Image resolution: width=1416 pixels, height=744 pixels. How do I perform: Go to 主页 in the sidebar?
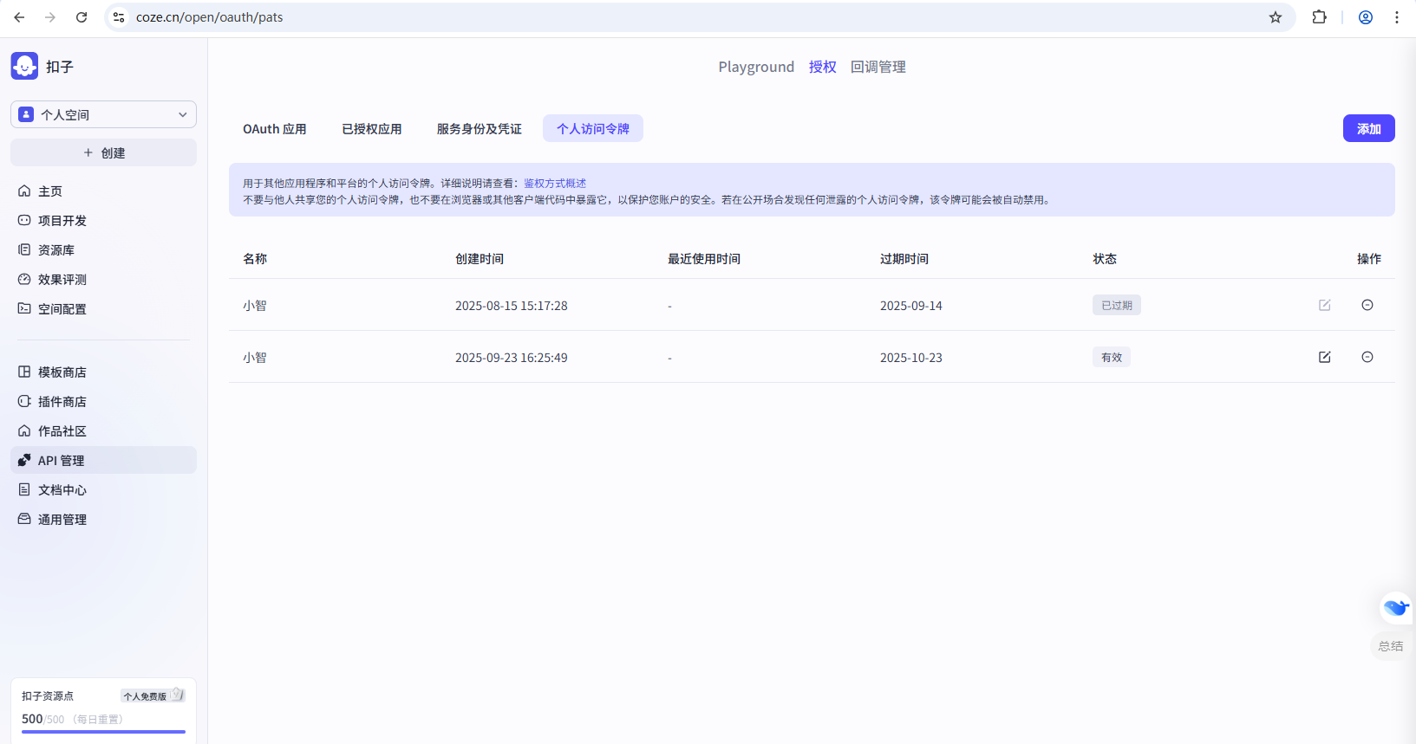coord(103,191)
